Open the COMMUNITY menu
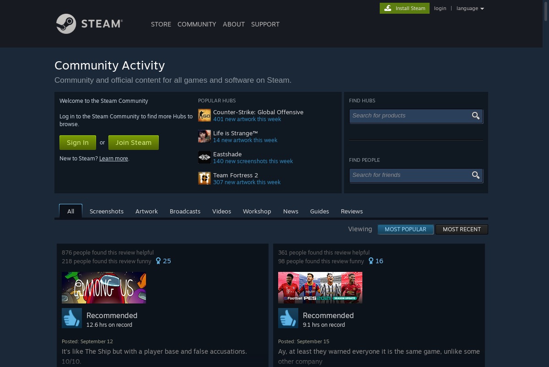The width and height of the screenshot is (549, 367). tap(197, 24)
